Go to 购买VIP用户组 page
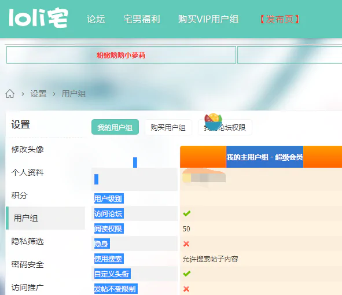 tap(208, 19)
